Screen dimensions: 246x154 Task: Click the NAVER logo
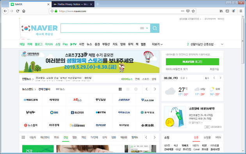(x=44, y=28)
